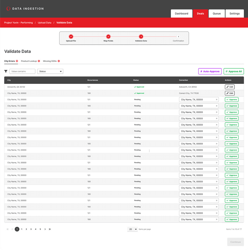Open the items per page dropdown

(x=132, y=229)
